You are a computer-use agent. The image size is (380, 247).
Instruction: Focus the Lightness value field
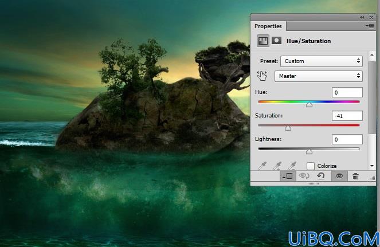(347, 139)
